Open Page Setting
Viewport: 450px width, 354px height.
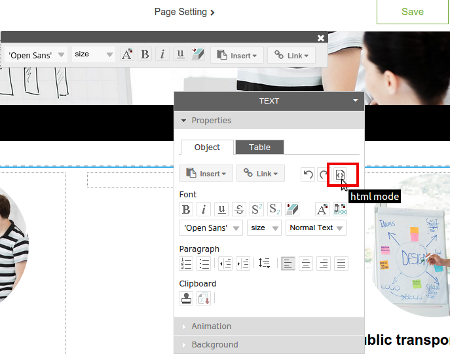(184, 12)
